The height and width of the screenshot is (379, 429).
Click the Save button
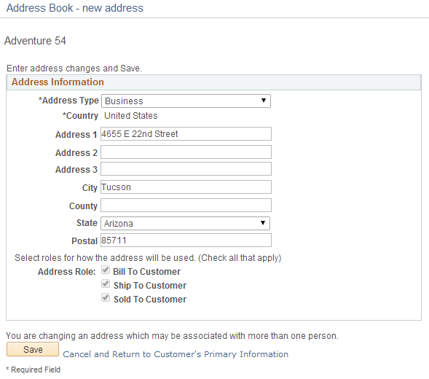coord(33,349)
